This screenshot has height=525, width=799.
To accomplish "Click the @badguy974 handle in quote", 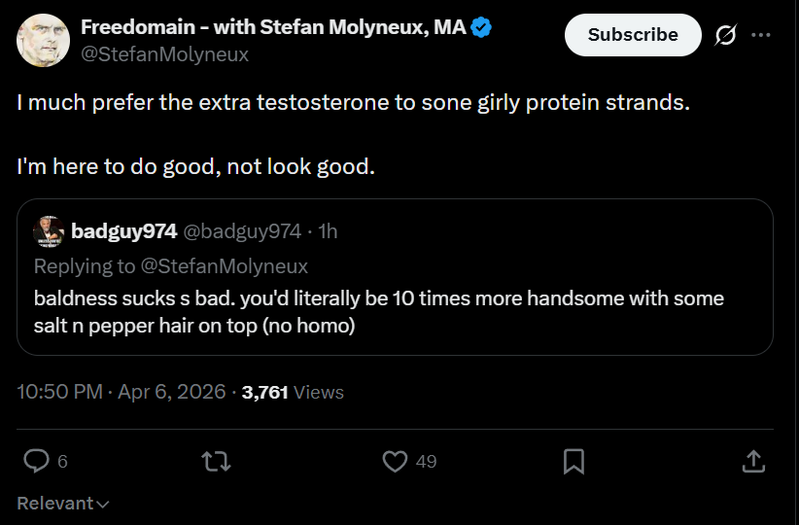I will (x=242, y=231).
